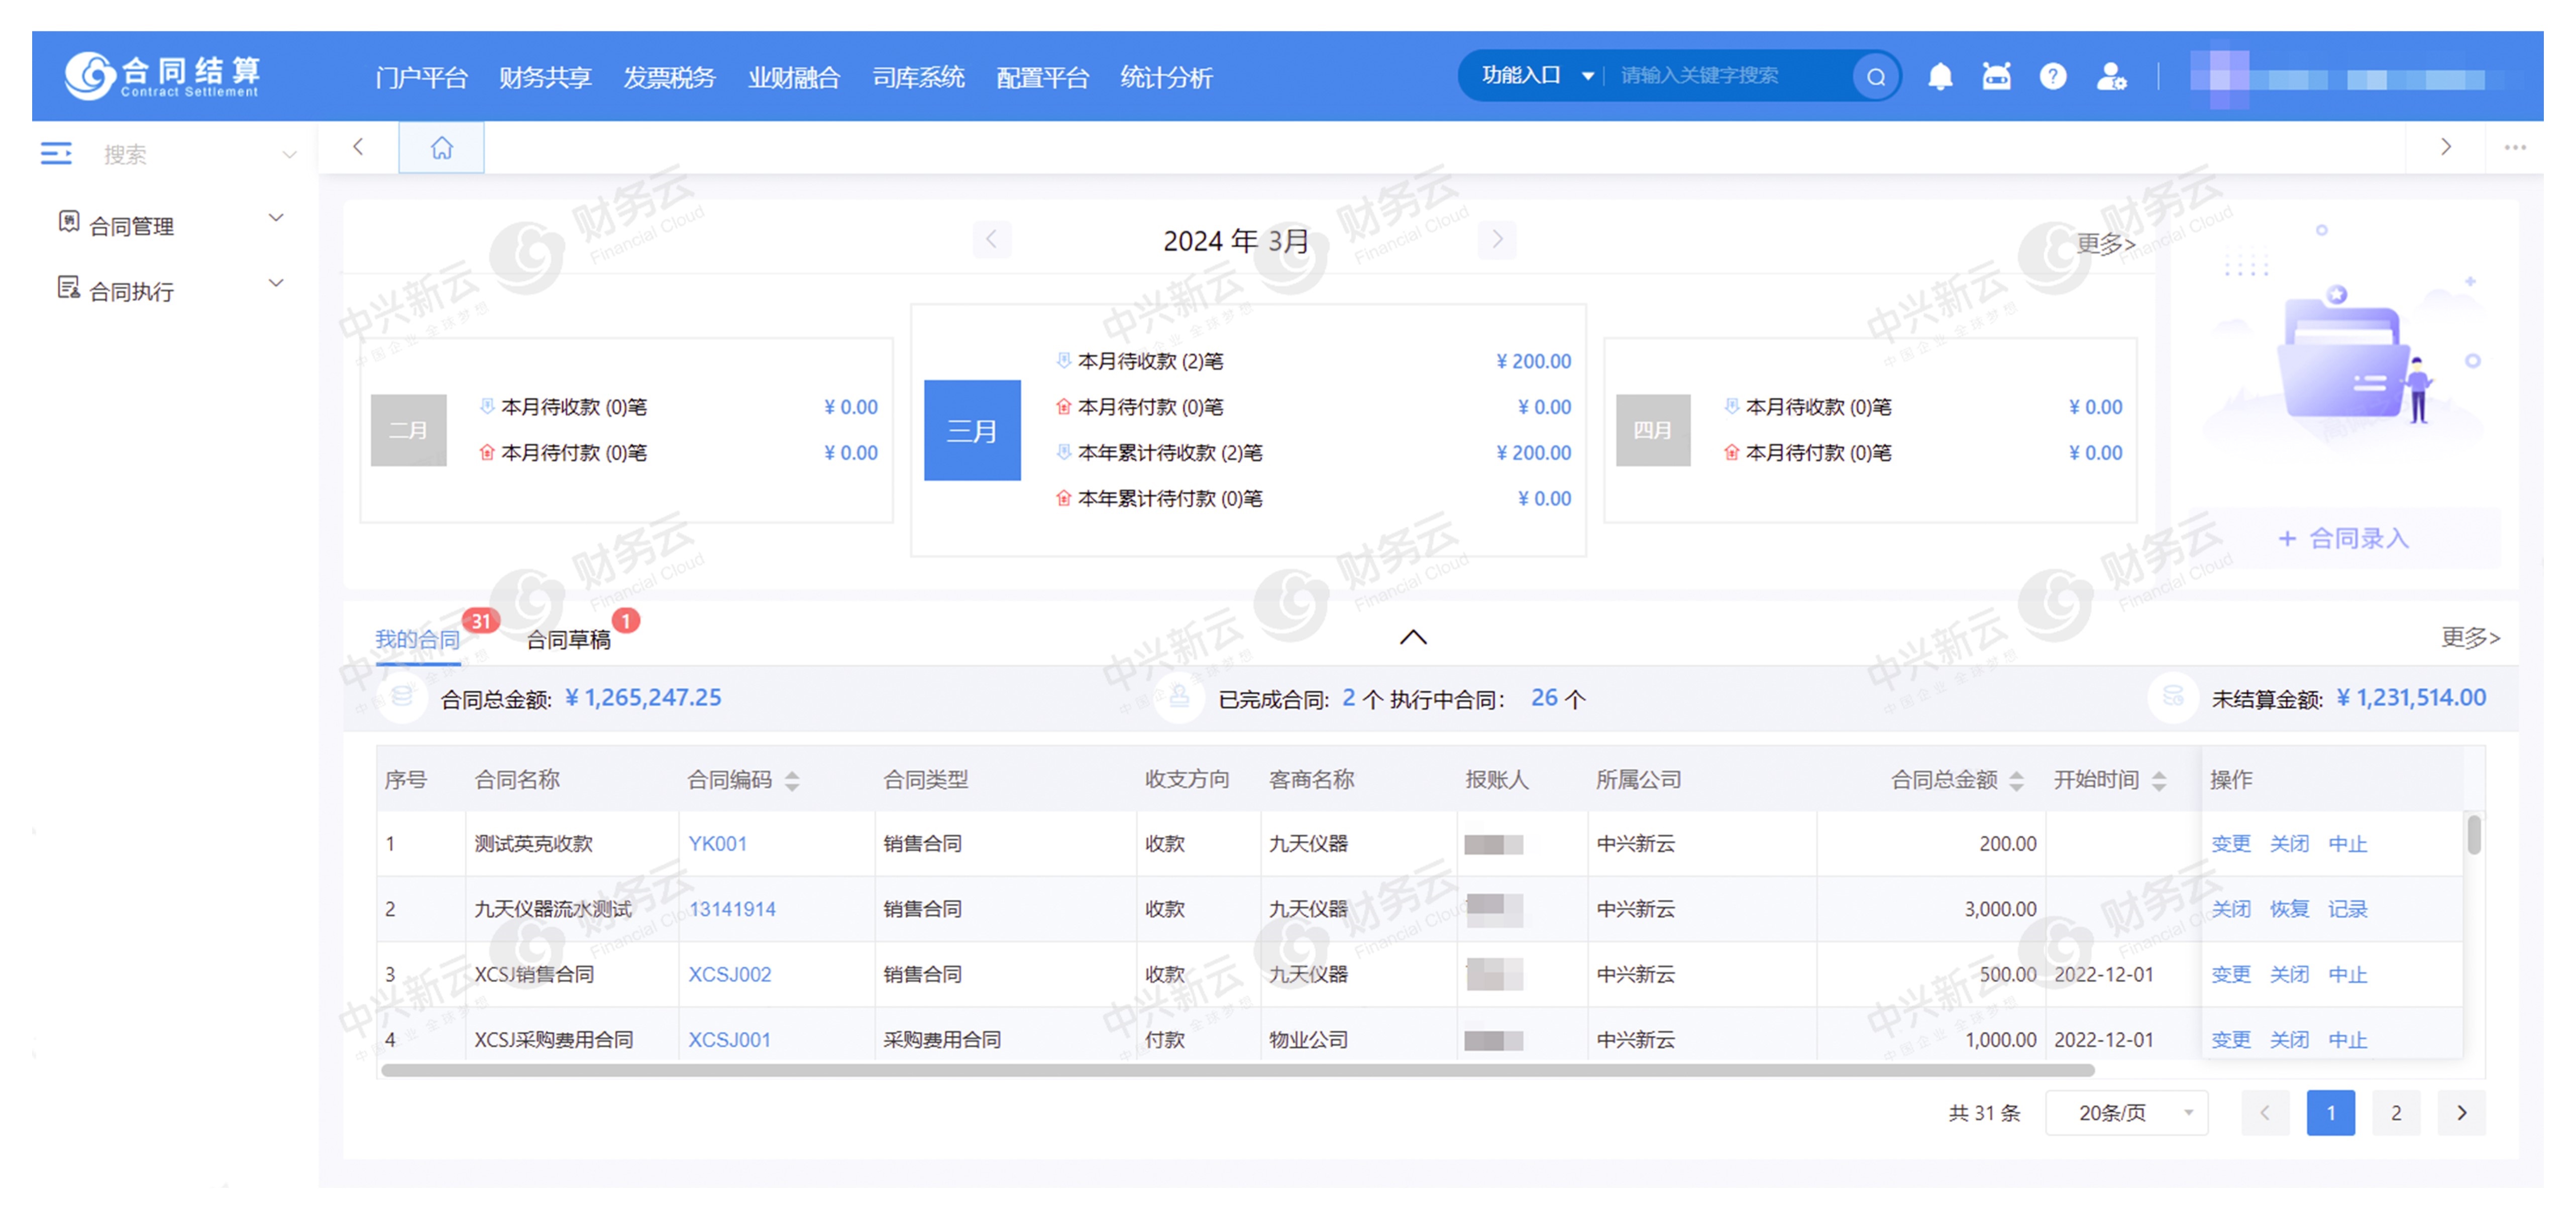Sort by 开始时间 column arrows
This screenshot has height=1219, width=2576.
pos(2159,780)
